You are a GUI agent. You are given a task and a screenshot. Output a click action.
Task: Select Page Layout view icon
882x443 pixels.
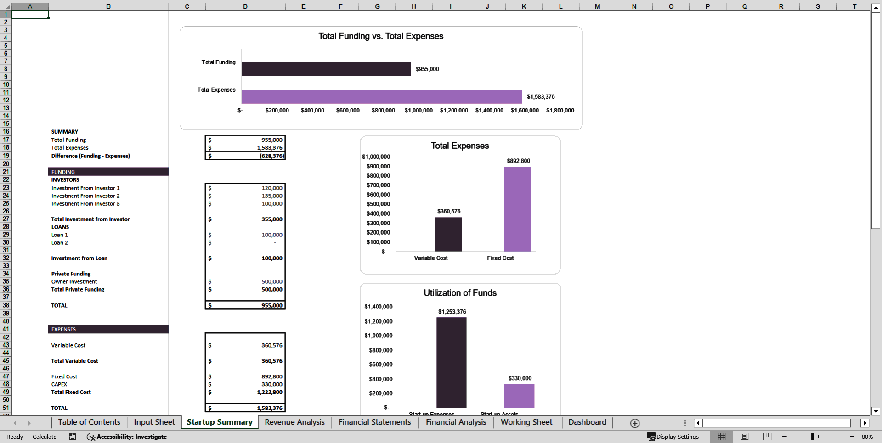point(744,437)
